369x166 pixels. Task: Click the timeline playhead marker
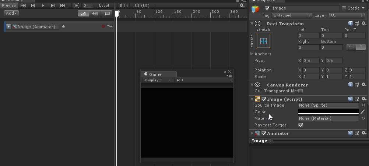(117, 14)
